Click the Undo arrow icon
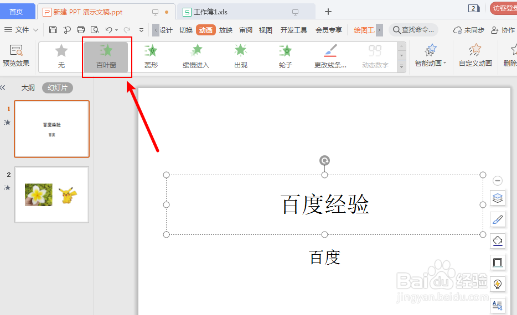The height and width of the screenshot is (315, 517). coord(108,30)
